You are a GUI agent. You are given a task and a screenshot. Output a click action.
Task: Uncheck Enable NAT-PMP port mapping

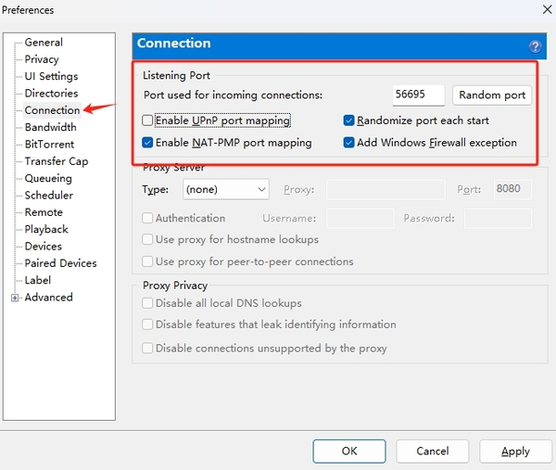pos(148,143)
